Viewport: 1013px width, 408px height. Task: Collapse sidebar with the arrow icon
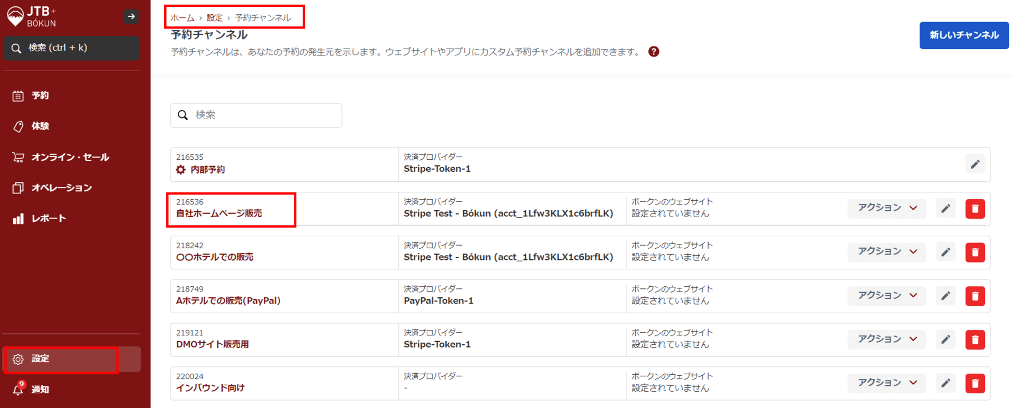(x=131, y=16)
